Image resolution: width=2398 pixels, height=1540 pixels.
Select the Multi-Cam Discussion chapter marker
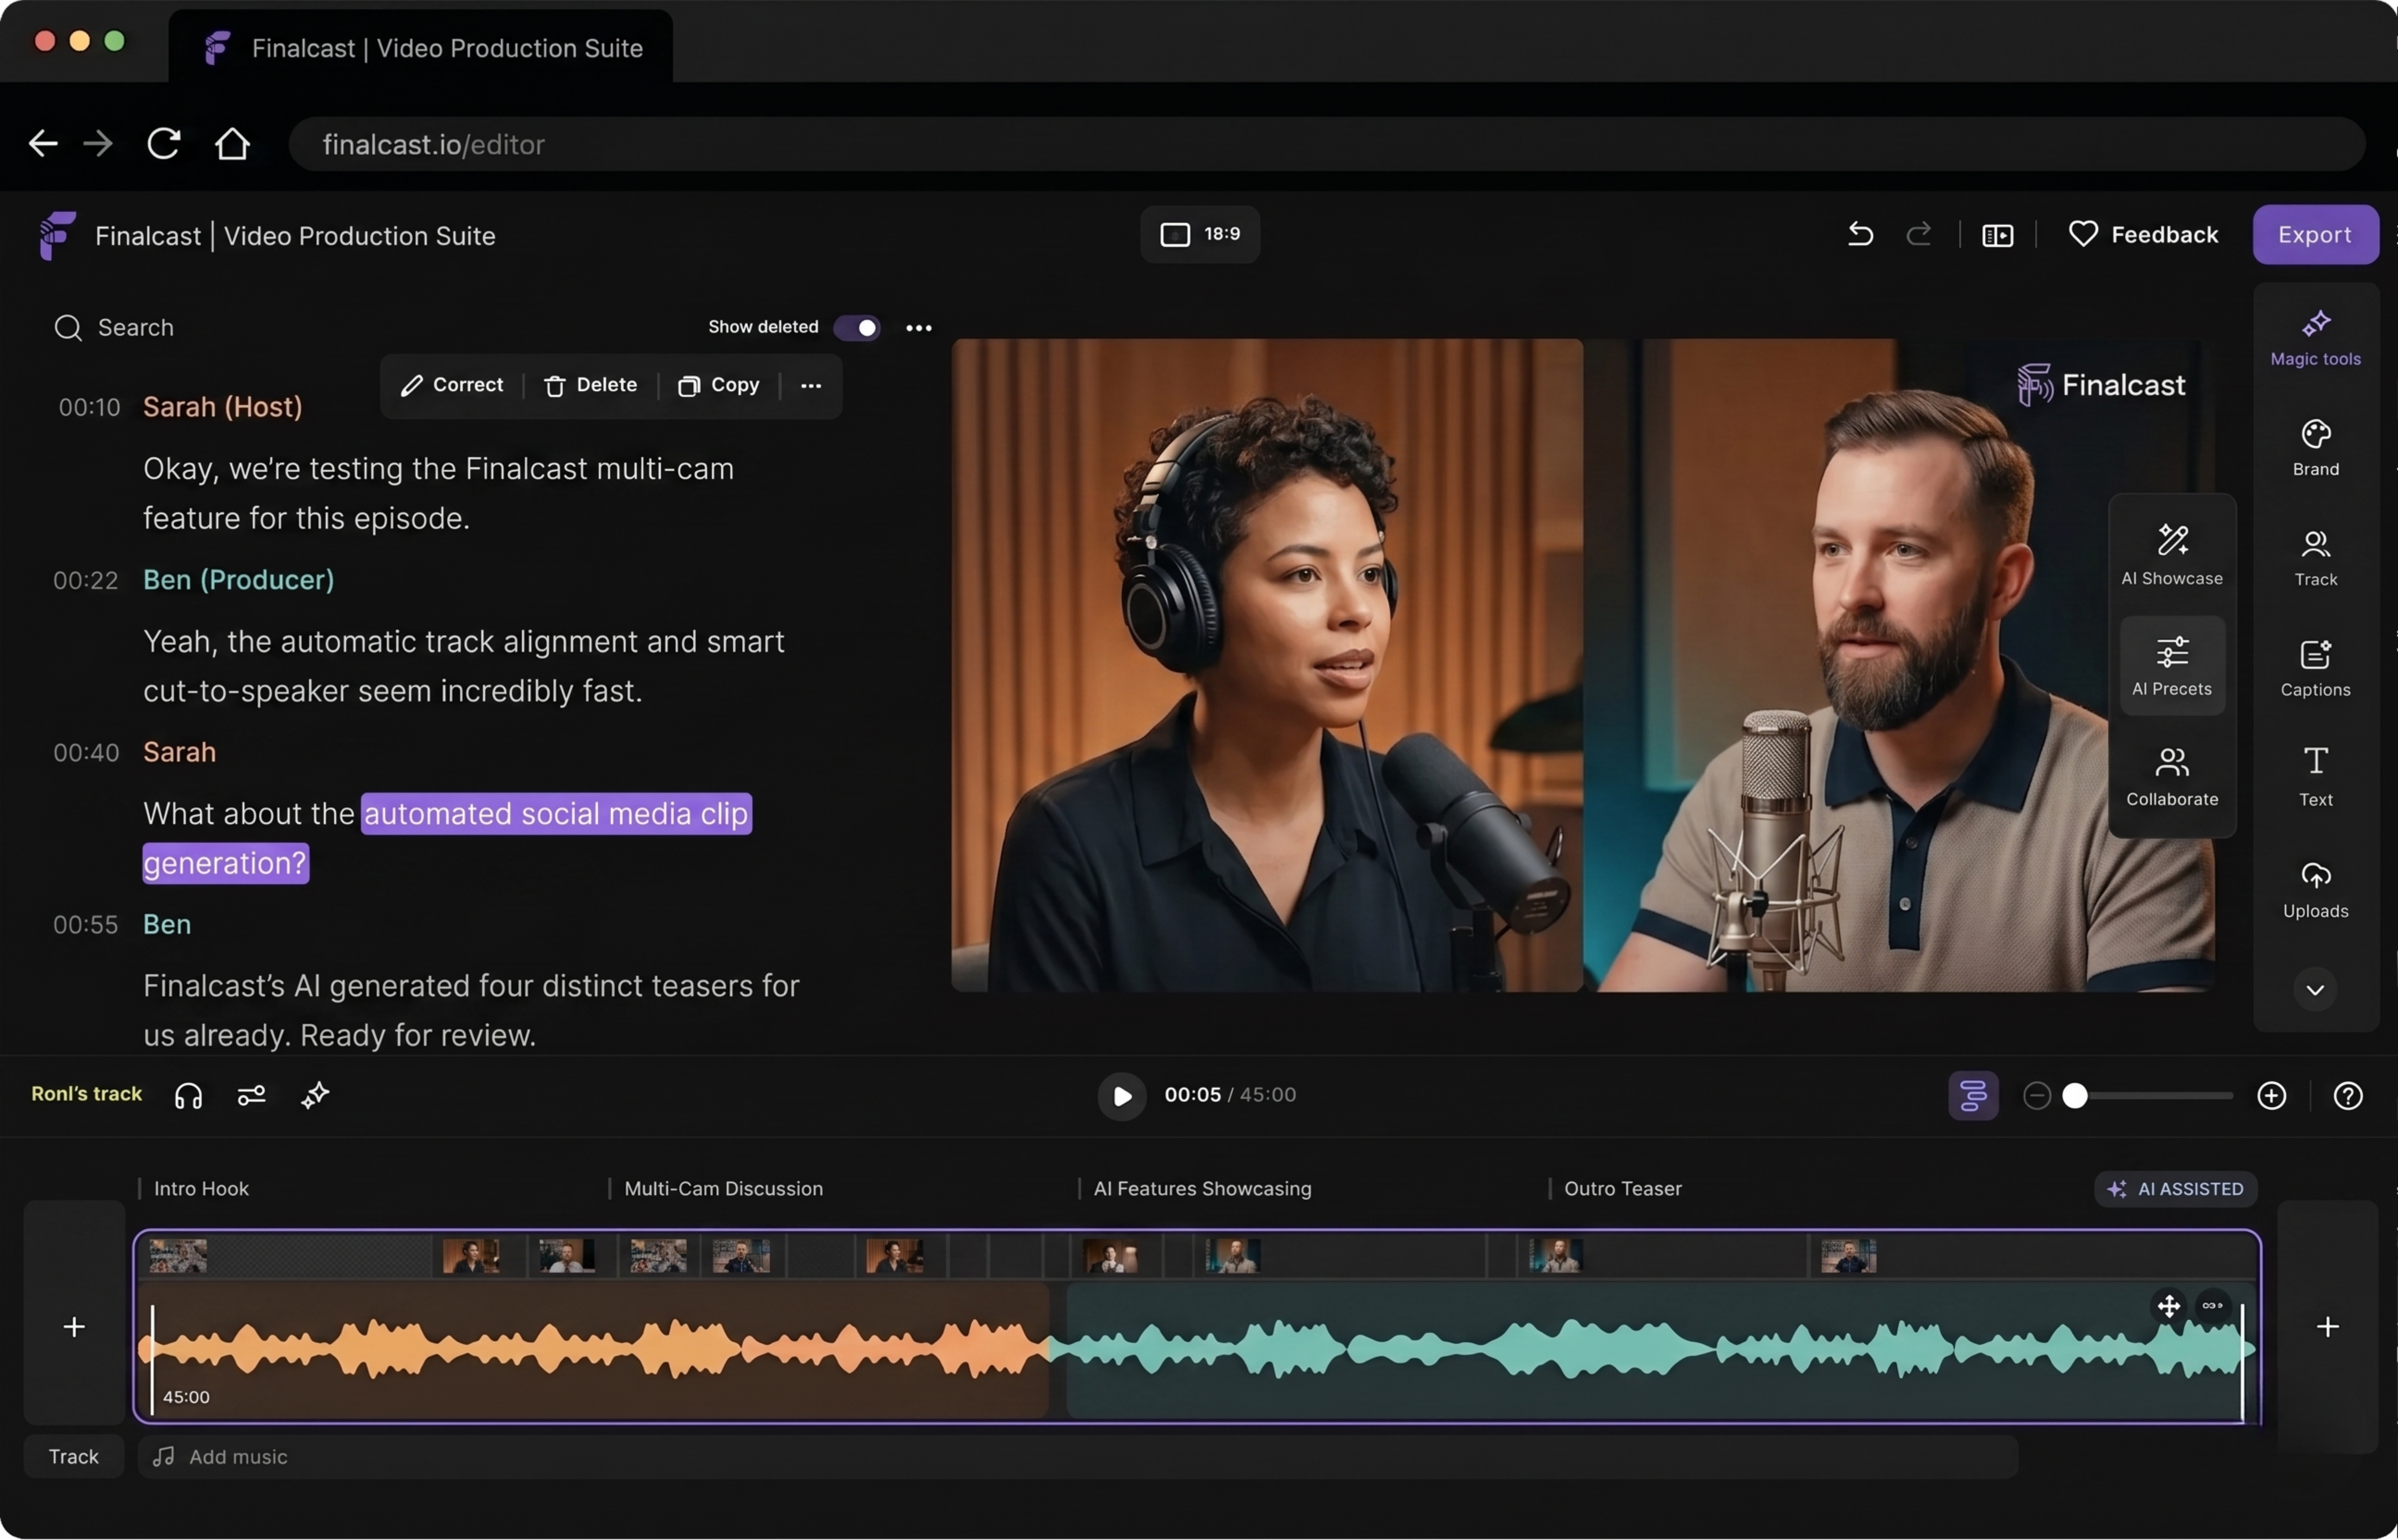point(723,1189)
